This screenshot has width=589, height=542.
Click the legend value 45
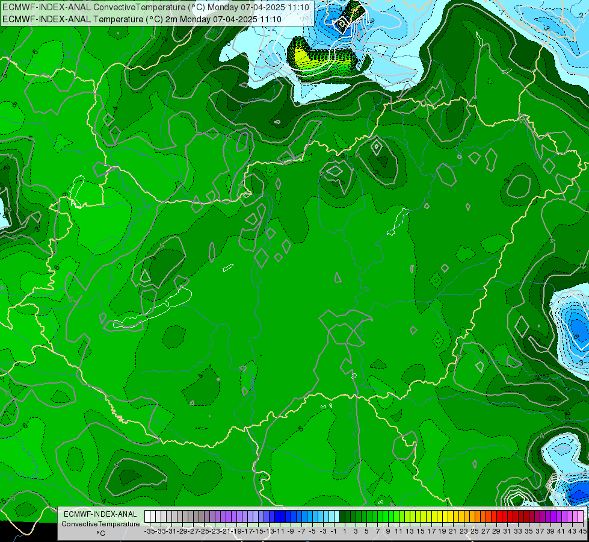pos(582,531)
